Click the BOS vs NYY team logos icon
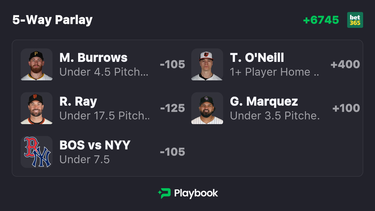The width and height of the screenshot is (375, 211). (37, 152)
